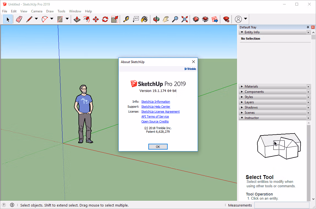Pin the Default Tray panel
The height and width of the screenshot is (209, 316).
[x=308, y=27]
